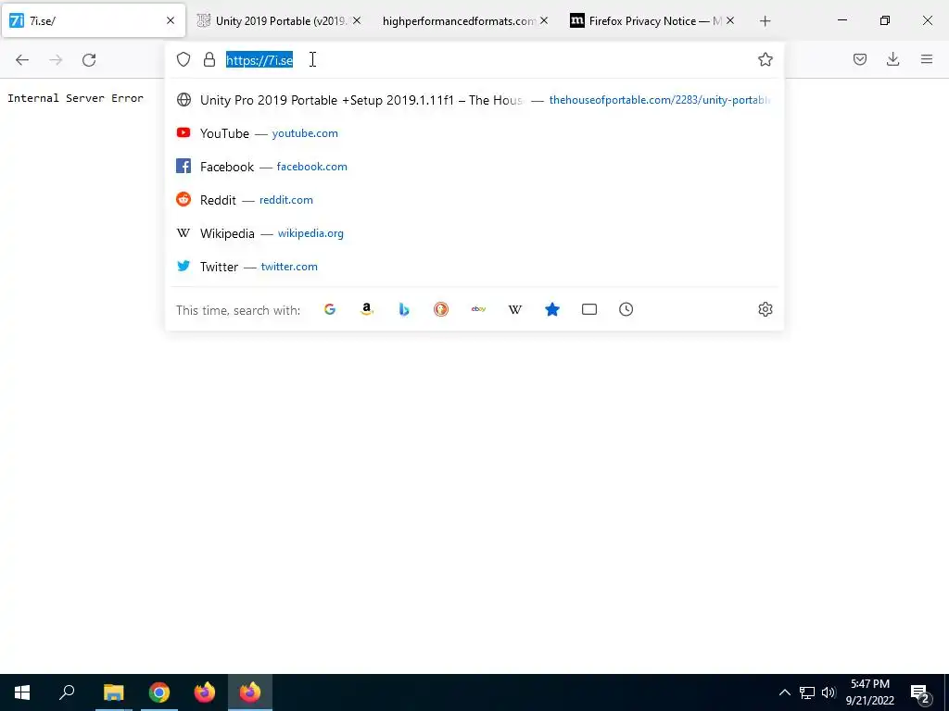Search in History with the clock icon

pos(626,309)
